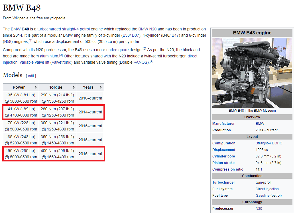Sort the table by Years column
The image size is (299, 218).
101,87
